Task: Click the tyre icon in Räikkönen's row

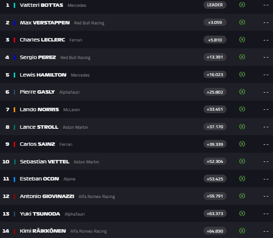Action: click(242, 231)
